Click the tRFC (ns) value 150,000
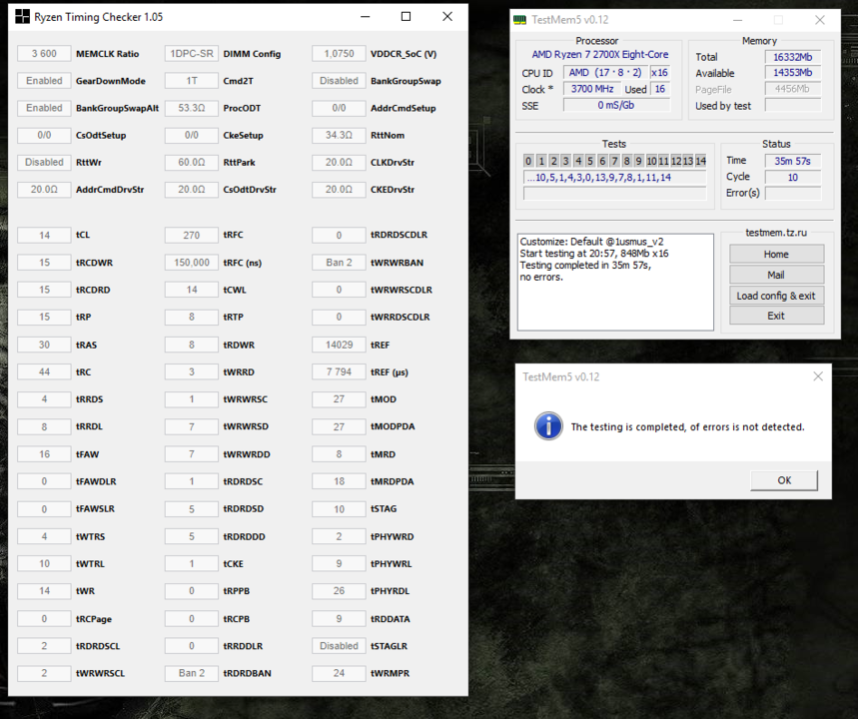858x719 pixels. [192, 262]
